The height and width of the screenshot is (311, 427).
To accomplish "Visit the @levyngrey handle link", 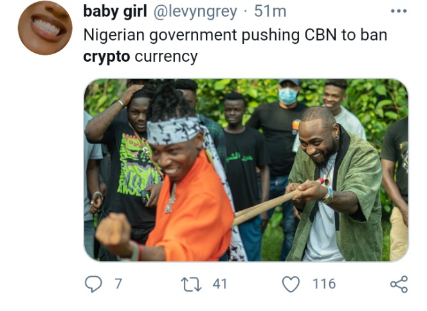I will click(x=195, y=12).
